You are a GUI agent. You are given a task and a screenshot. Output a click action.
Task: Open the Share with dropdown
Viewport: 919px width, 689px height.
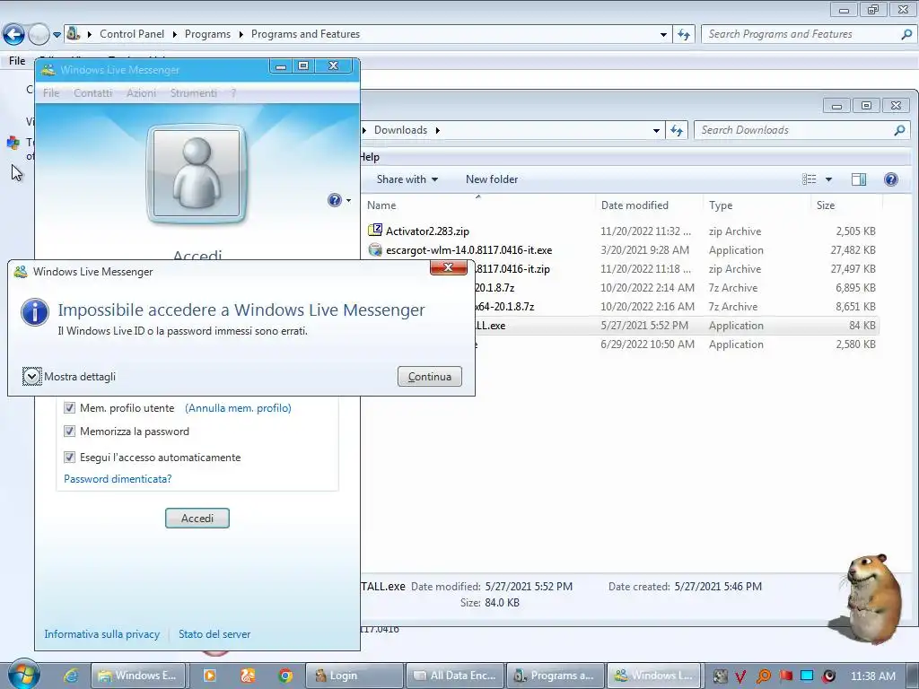click(407, 179)
